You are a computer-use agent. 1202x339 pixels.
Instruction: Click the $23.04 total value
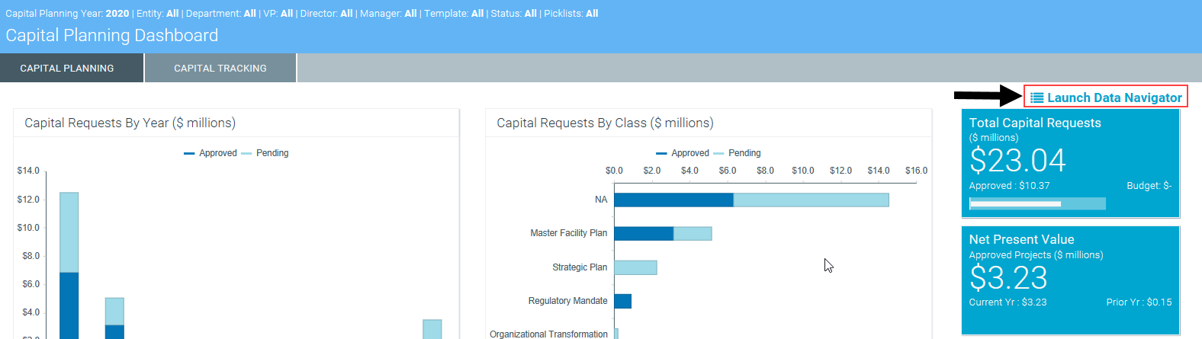1017,161
